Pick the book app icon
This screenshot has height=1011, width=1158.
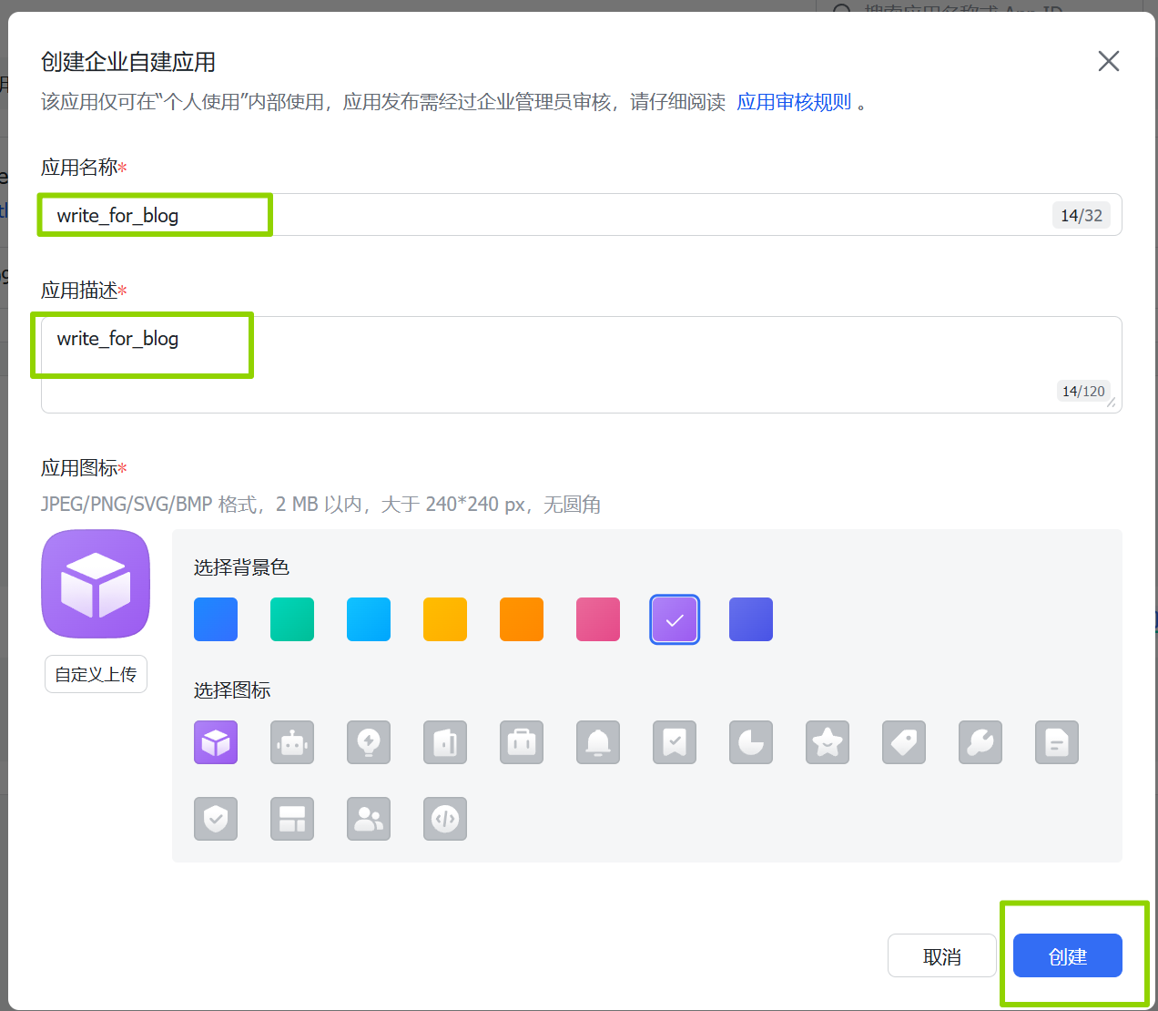point(445,742)
